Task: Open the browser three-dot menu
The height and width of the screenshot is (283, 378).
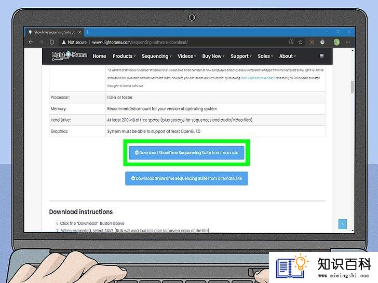Action: [348, 42]
